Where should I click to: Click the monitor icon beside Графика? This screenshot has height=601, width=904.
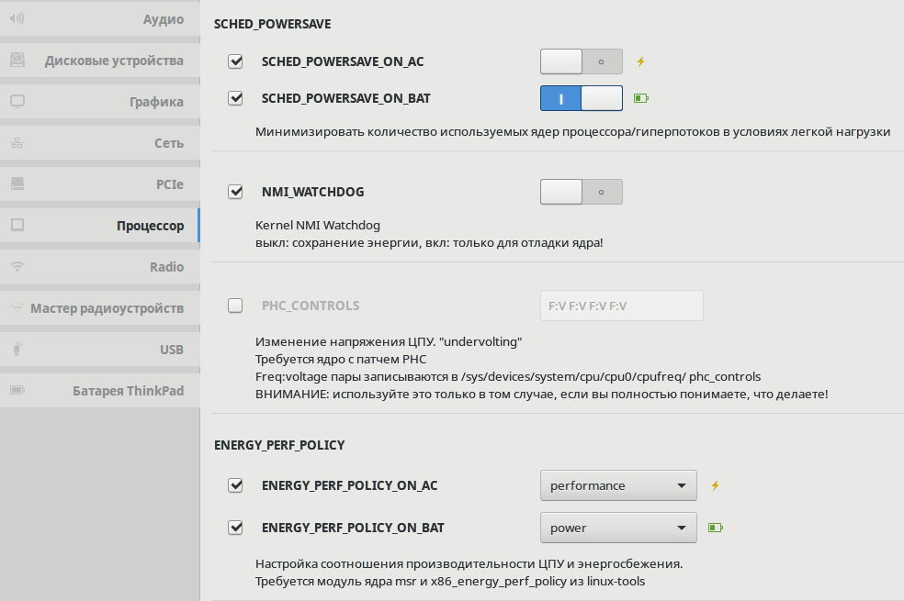(x=17, y=101)
